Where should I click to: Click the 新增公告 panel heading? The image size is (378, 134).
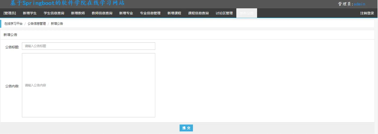point(10,35)
